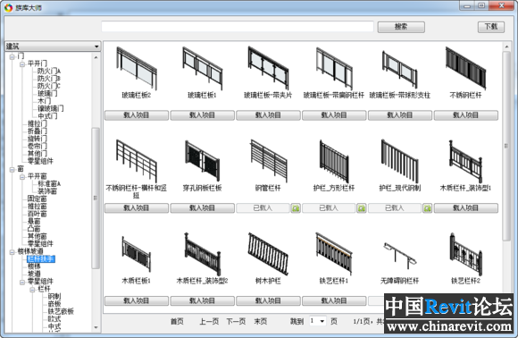The width and height of the screenshot is (518, 338).
Task: Select 坡道 in the tree
Action: click(34, 274)
